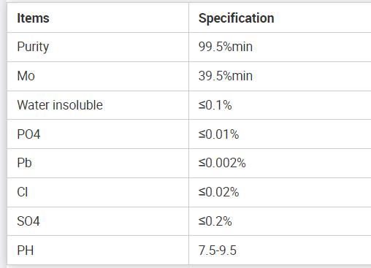Click the ≤0.02% Cl value

(x=218, y=192)
